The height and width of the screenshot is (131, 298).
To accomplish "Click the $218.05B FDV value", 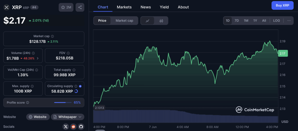I will [64, 58].
